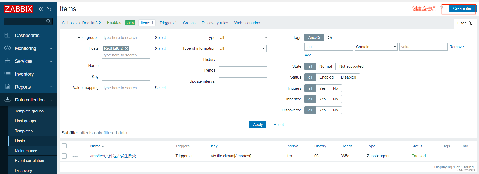The height and width of the screenshot is (174, 479).
Task: Select Or tags evaluation
Action: click(330, 38)
